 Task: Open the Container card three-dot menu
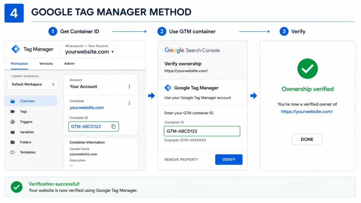[129, 103]
